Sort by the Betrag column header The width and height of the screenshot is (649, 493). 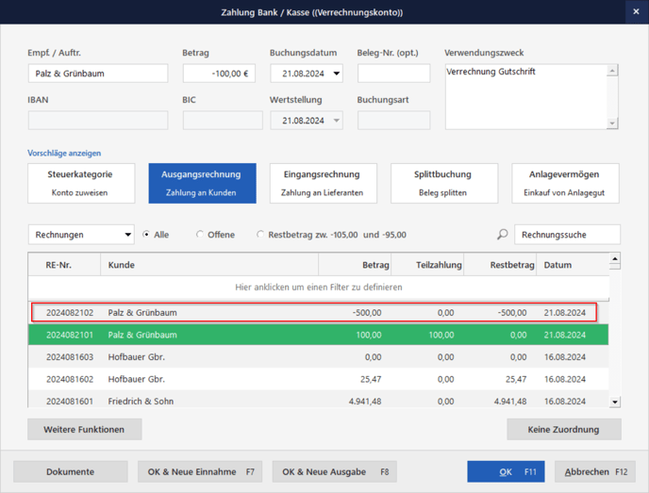tap(355, 265)
